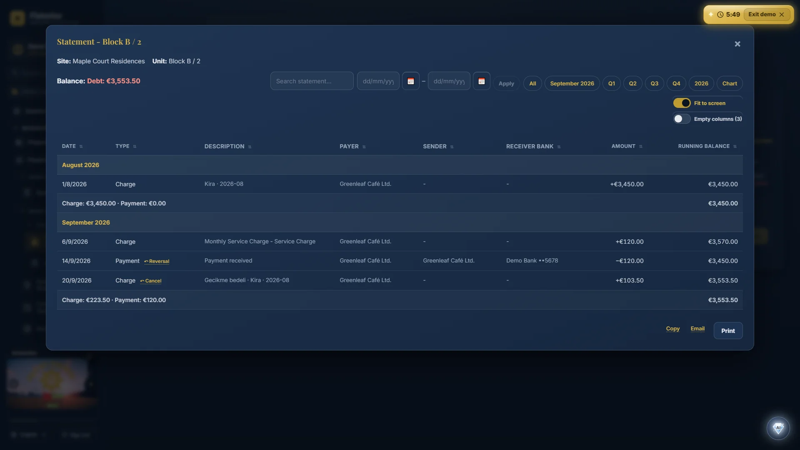This screenshot has width=800, height=450.
Task: Select the Demo Bank ••5678 cell
Action: tap(532, 260)
